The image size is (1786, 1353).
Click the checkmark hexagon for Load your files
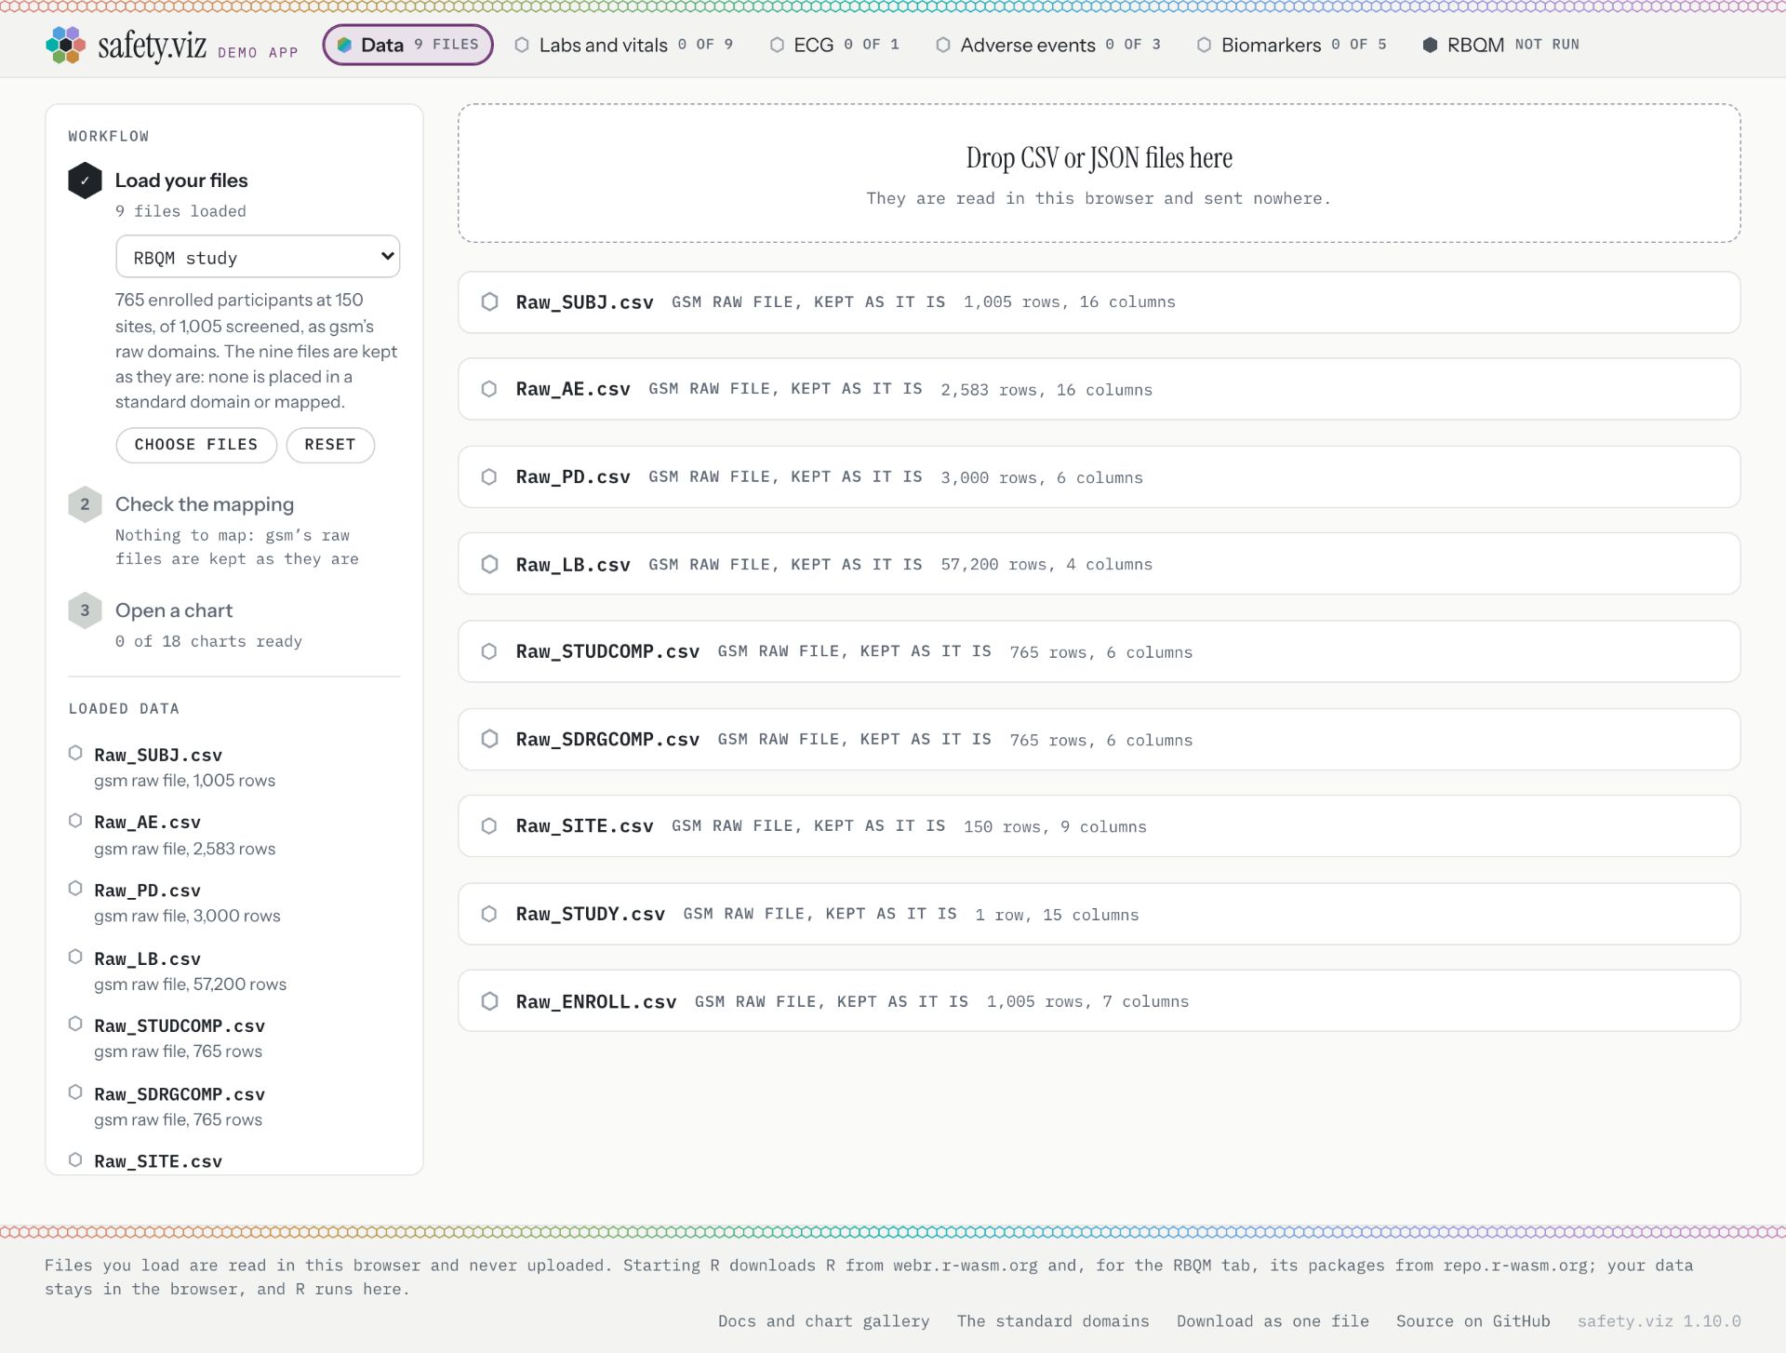pos(85,181)
